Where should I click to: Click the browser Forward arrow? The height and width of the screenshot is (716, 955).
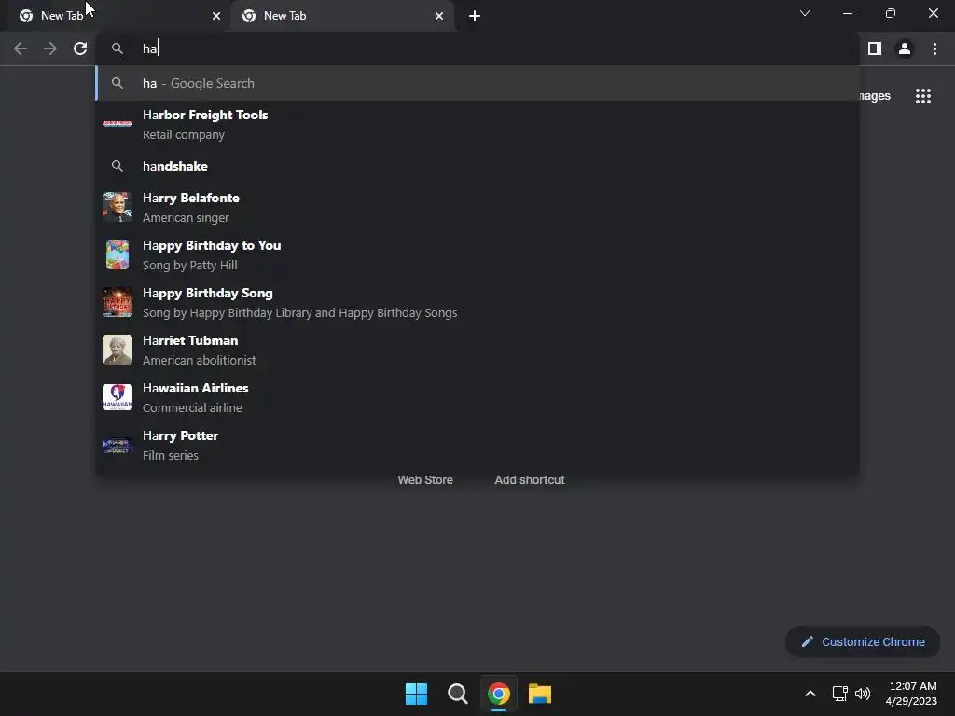(50, 48)
